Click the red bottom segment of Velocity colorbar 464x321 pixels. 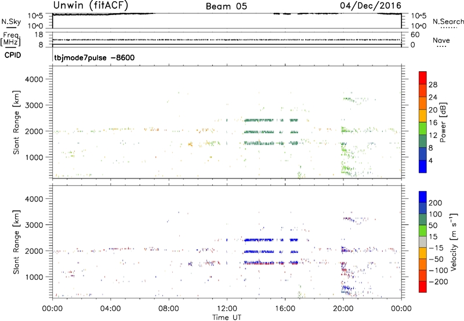tap(423, 287)
